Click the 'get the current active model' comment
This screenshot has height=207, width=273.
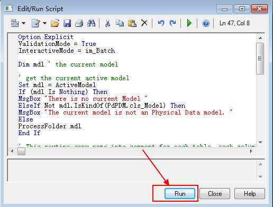[74, 78]
